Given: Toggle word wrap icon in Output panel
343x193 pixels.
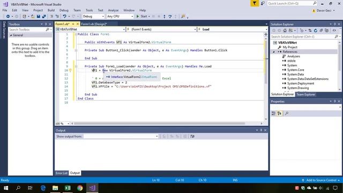Looking at the screenshot, I should pyautogui.click(x=192, y=136).
